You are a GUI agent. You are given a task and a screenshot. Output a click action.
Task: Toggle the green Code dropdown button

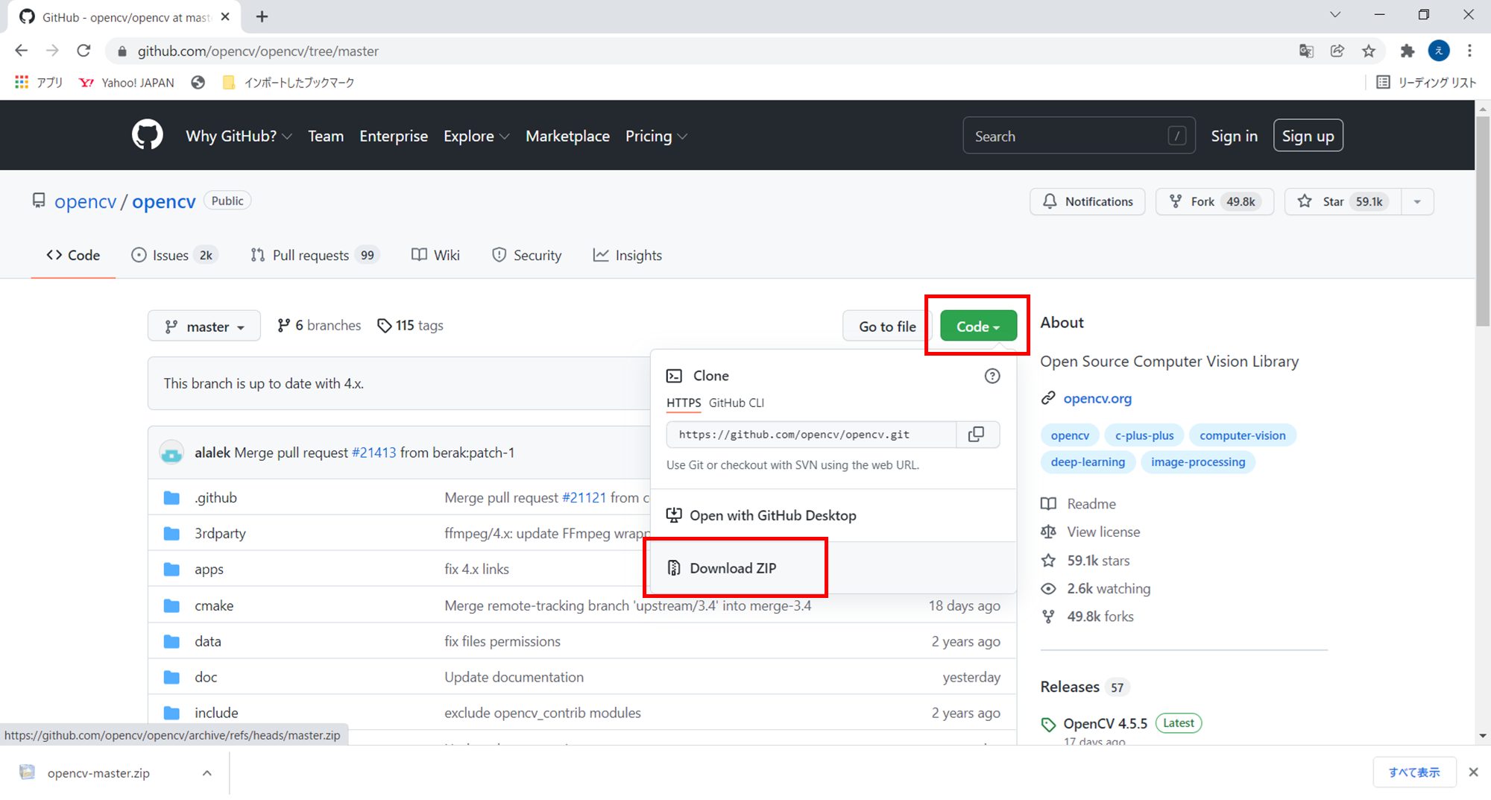(x=978, y=327)
